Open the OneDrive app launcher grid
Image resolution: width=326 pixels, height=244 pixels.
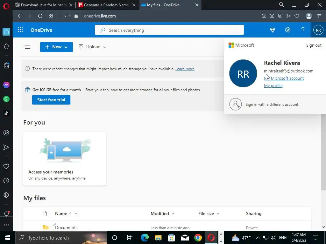click(x=20, y=30)
